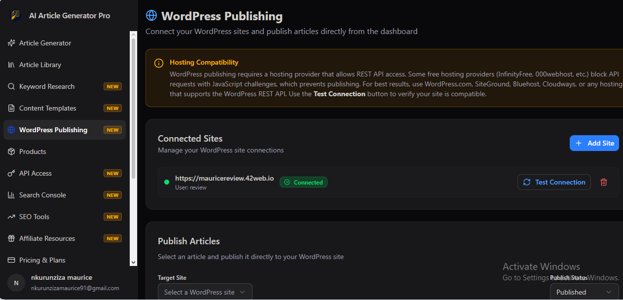Click the NEW badge beside SEO Tools
This screenshot has height=300, width=623.
click(x=112, y=217)
